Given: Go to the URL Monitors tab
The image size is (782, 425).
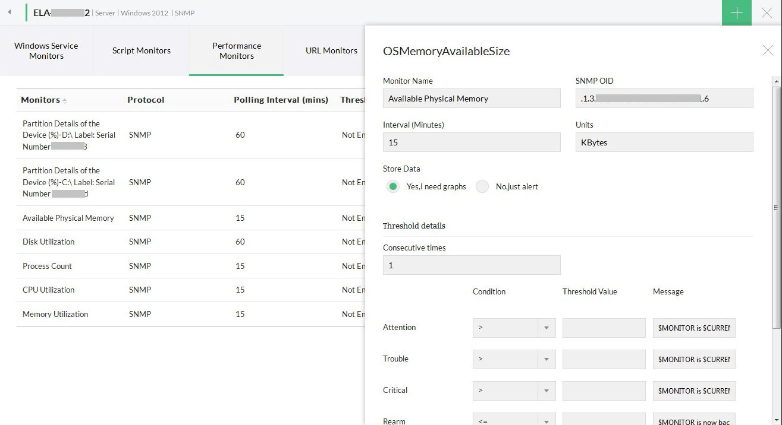Looking at the screenshot, I should click(331, 51).
